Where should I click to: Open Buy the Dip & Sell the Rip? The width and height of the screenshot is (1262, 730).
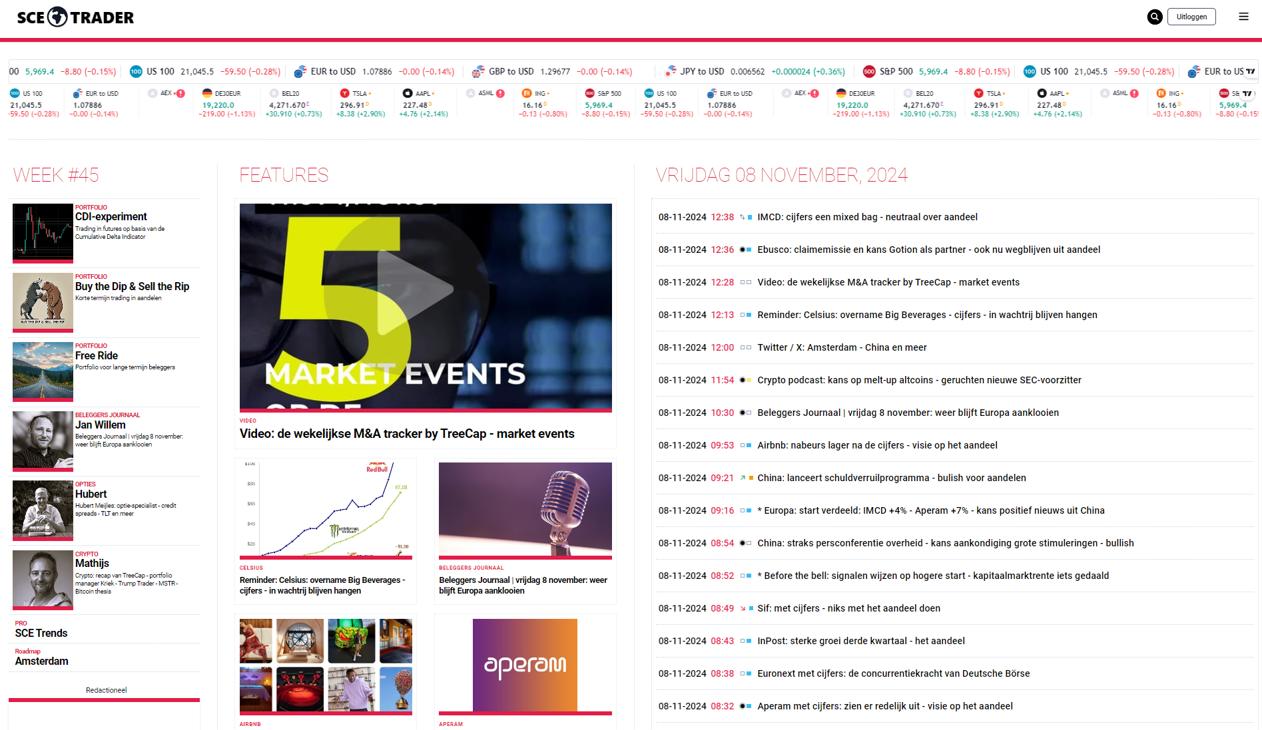[132, 287]
